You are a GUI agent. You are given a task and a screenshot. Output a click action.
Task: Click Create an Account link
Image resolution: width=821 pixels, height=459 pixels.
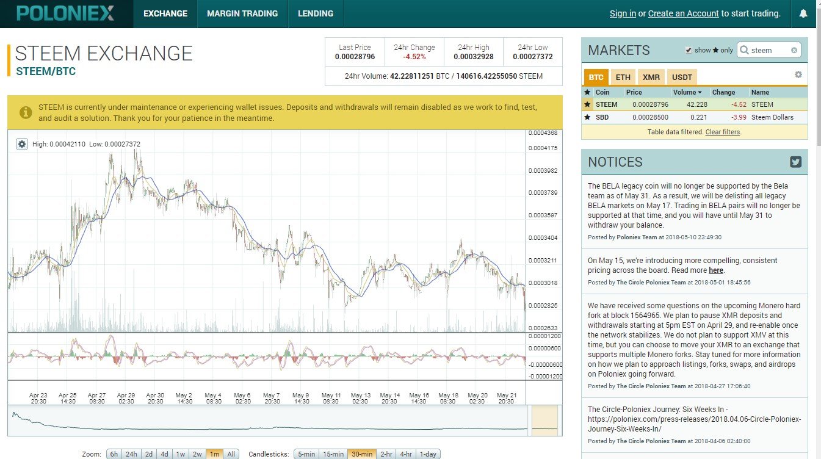684,13
